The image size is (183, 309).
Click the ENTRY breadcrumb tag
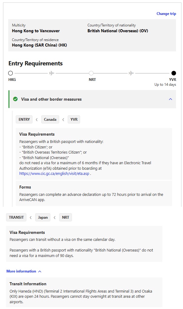click(x=24, y=120)
